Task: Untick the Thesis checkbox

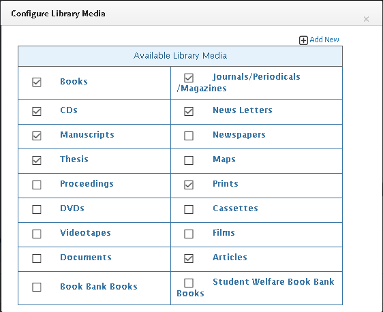Action: [37, 160]
